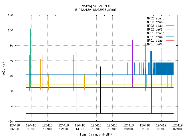Click the red NPD1 bias legend line

coord(170,41)
